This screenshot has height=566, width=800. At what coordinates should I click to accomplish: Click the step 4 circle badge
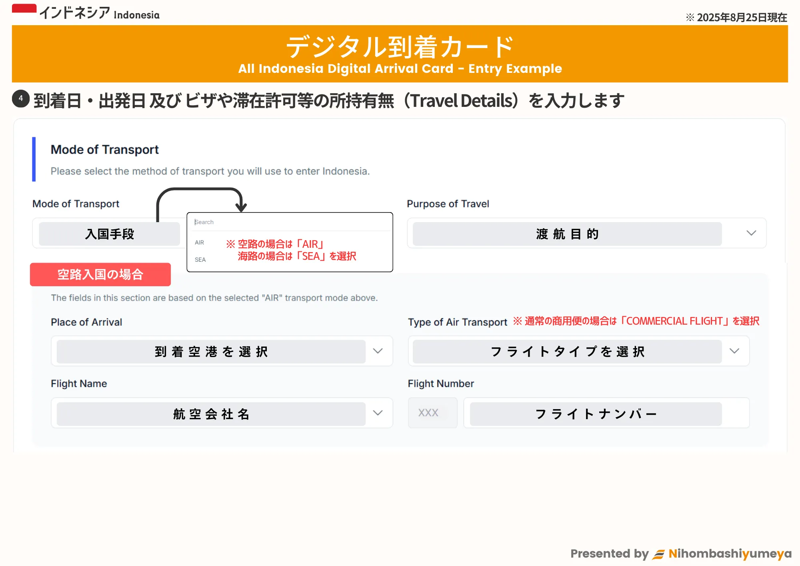21,99
